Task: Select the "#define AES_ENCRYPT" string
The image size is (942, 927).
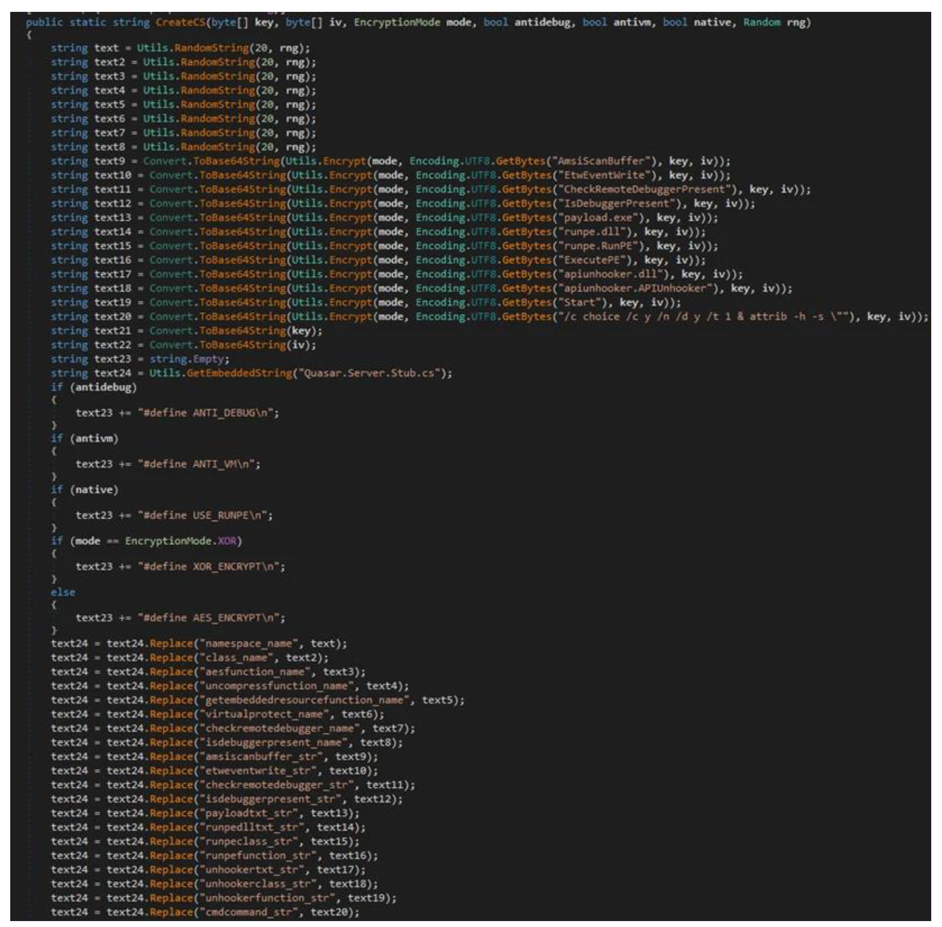Action: point(211,618)
